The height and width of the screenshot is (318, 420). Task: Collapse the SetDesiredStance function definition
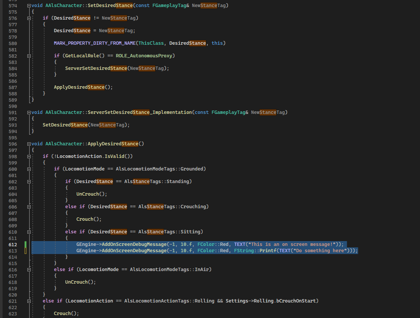28,5
